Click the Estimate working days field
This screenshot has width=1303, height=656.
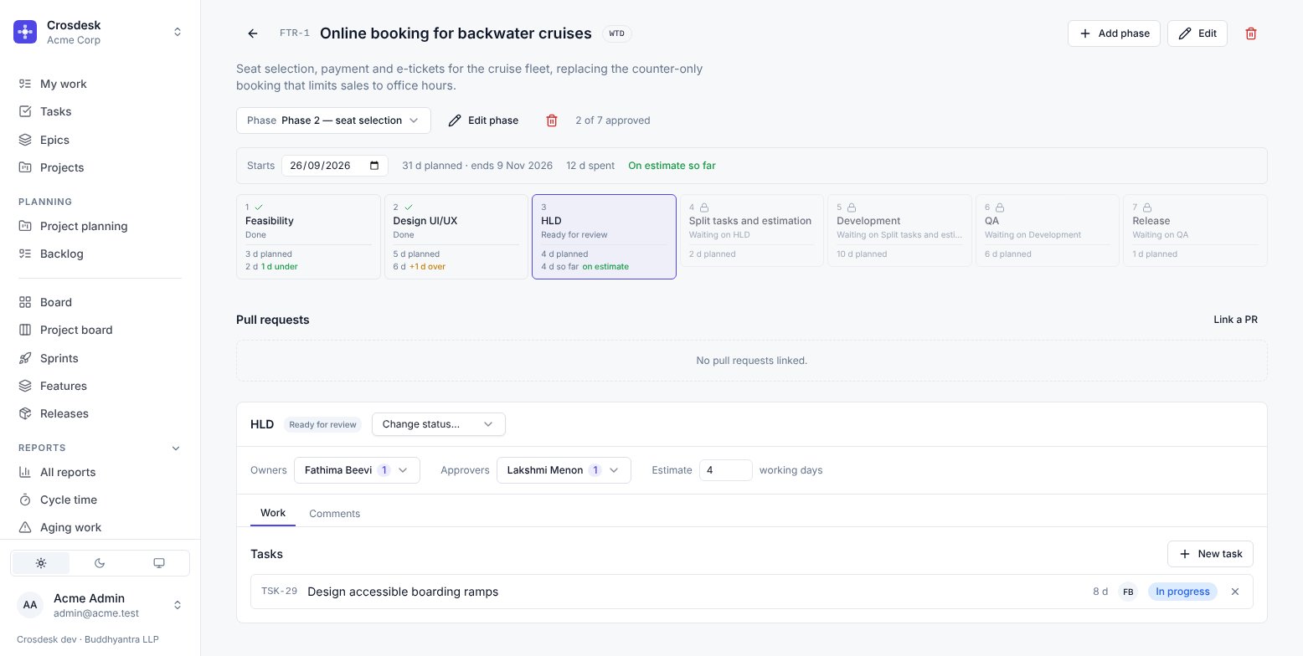pyautogui.click(x=726, y=470)
